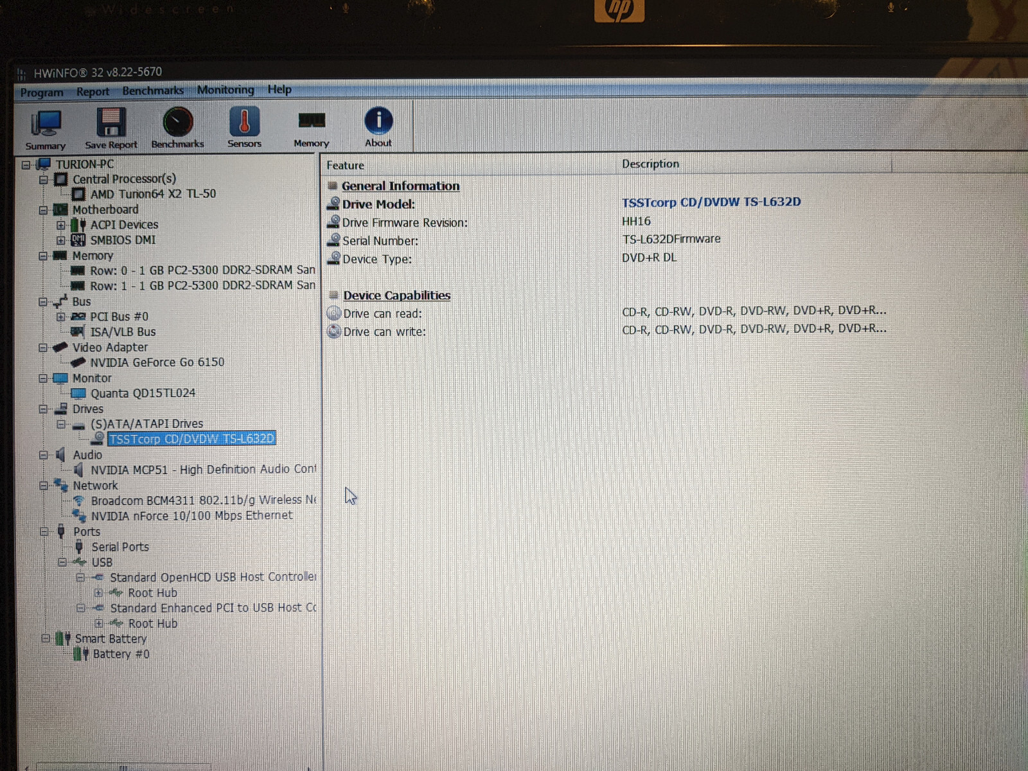Collapse the (S)ATA/ATAPI Drives branch

coord(61,424)
